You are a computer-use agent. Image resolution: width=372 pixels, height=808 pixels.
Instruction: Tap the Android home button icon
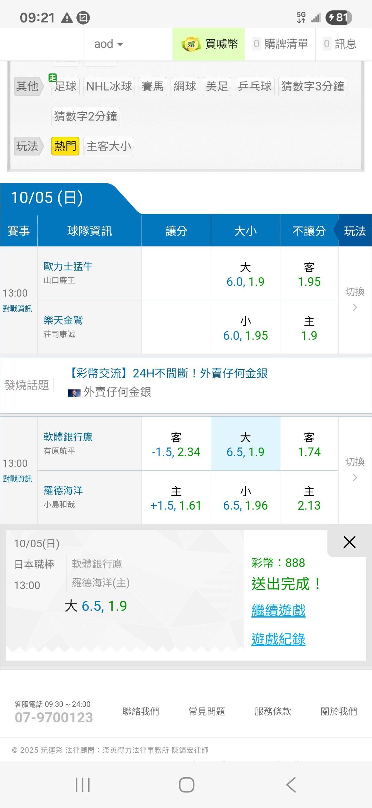tap(186, 785)
